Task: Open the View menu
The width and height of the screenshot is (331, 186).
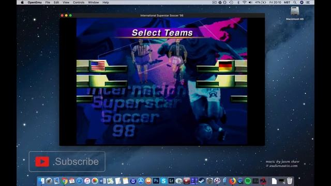Action: click(66, 3)
